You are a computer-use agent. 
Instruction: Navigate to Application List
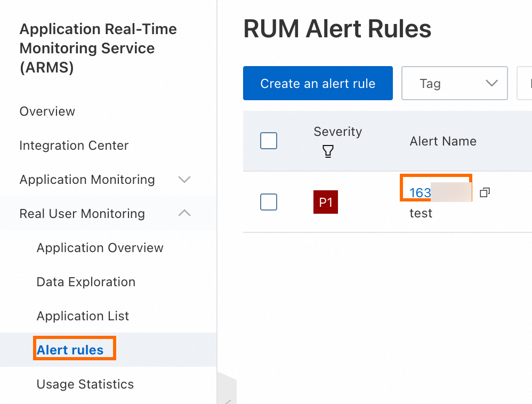(x=83, y=316)
